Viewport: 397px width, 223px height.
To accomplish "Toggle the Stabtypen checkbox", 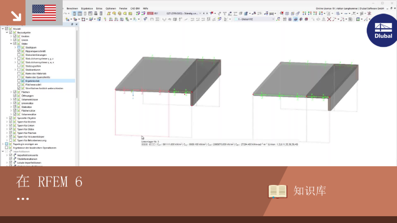I will click(19, 47).
